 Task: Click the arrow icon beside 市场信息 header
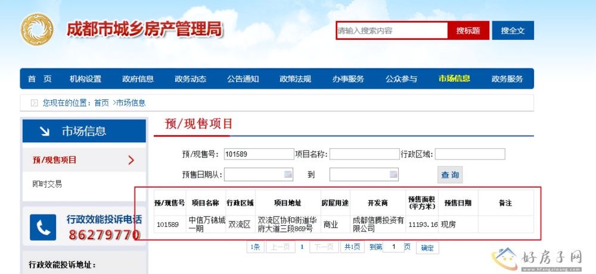[44, 131]
